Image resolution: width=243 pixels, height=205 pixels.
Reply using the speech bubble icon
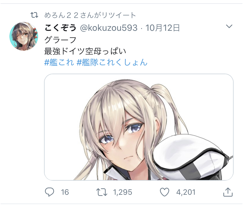point(49,192)
